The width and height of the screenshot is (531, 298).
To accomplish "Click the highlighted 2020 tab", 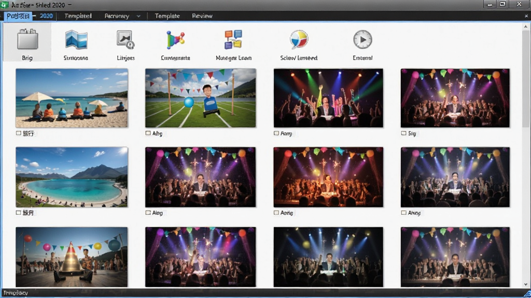I will coord(46,16).
